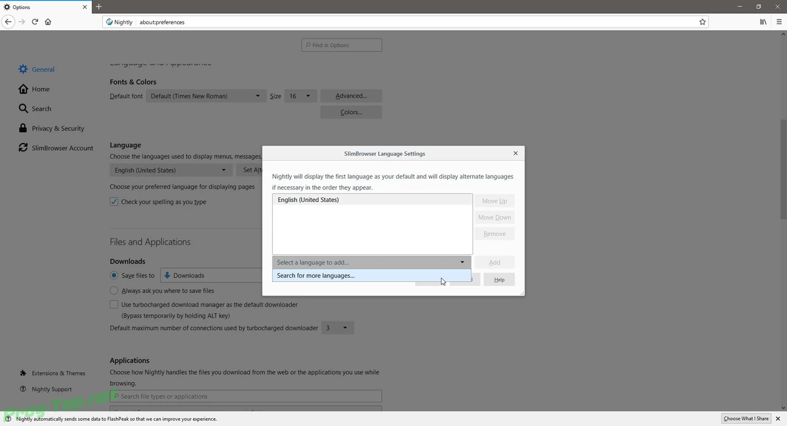
Task: Toggle Check your spelling as you type
Action: point(114,202)
